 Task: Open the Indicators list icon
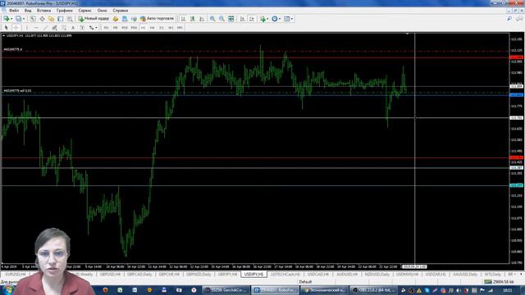263,19
